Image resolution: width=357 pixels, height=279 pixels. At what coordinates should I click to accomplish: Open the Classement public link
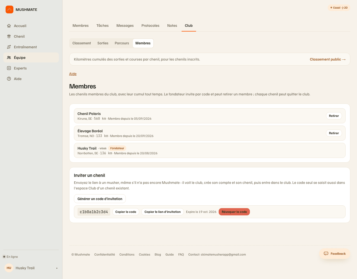(328, 59)
